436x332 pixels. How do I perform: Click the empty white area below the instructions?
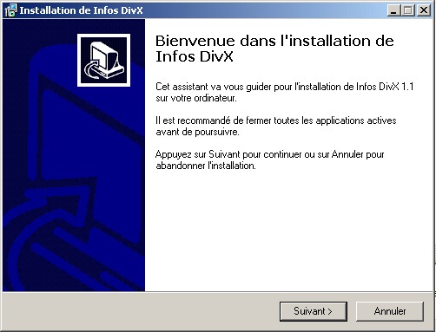click(288, 231)
